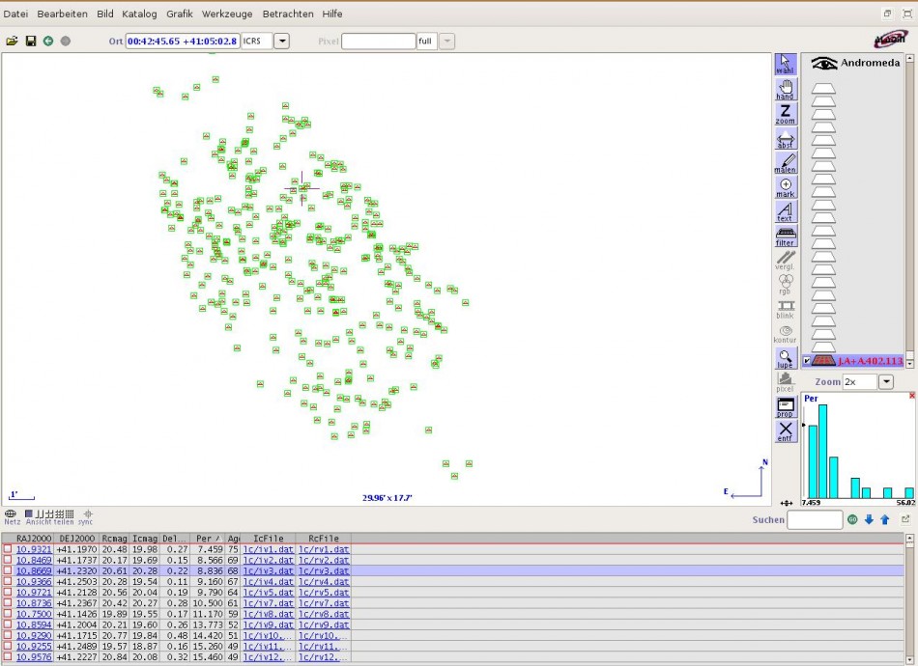
Task: Open the 'prop' properties tool
Action: pos(785,407)
